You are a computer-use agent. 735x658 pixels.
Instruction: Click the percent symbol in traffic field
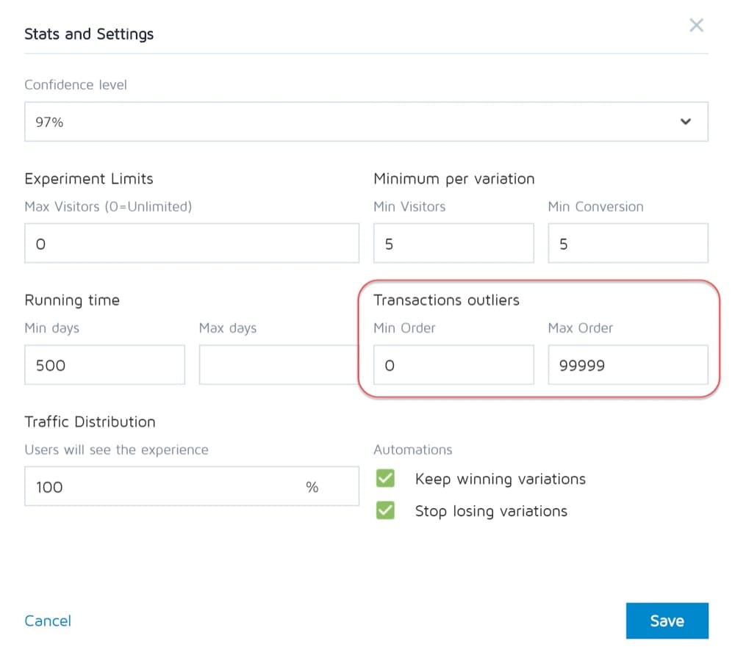pyautogui.click(x=312, y=487)
